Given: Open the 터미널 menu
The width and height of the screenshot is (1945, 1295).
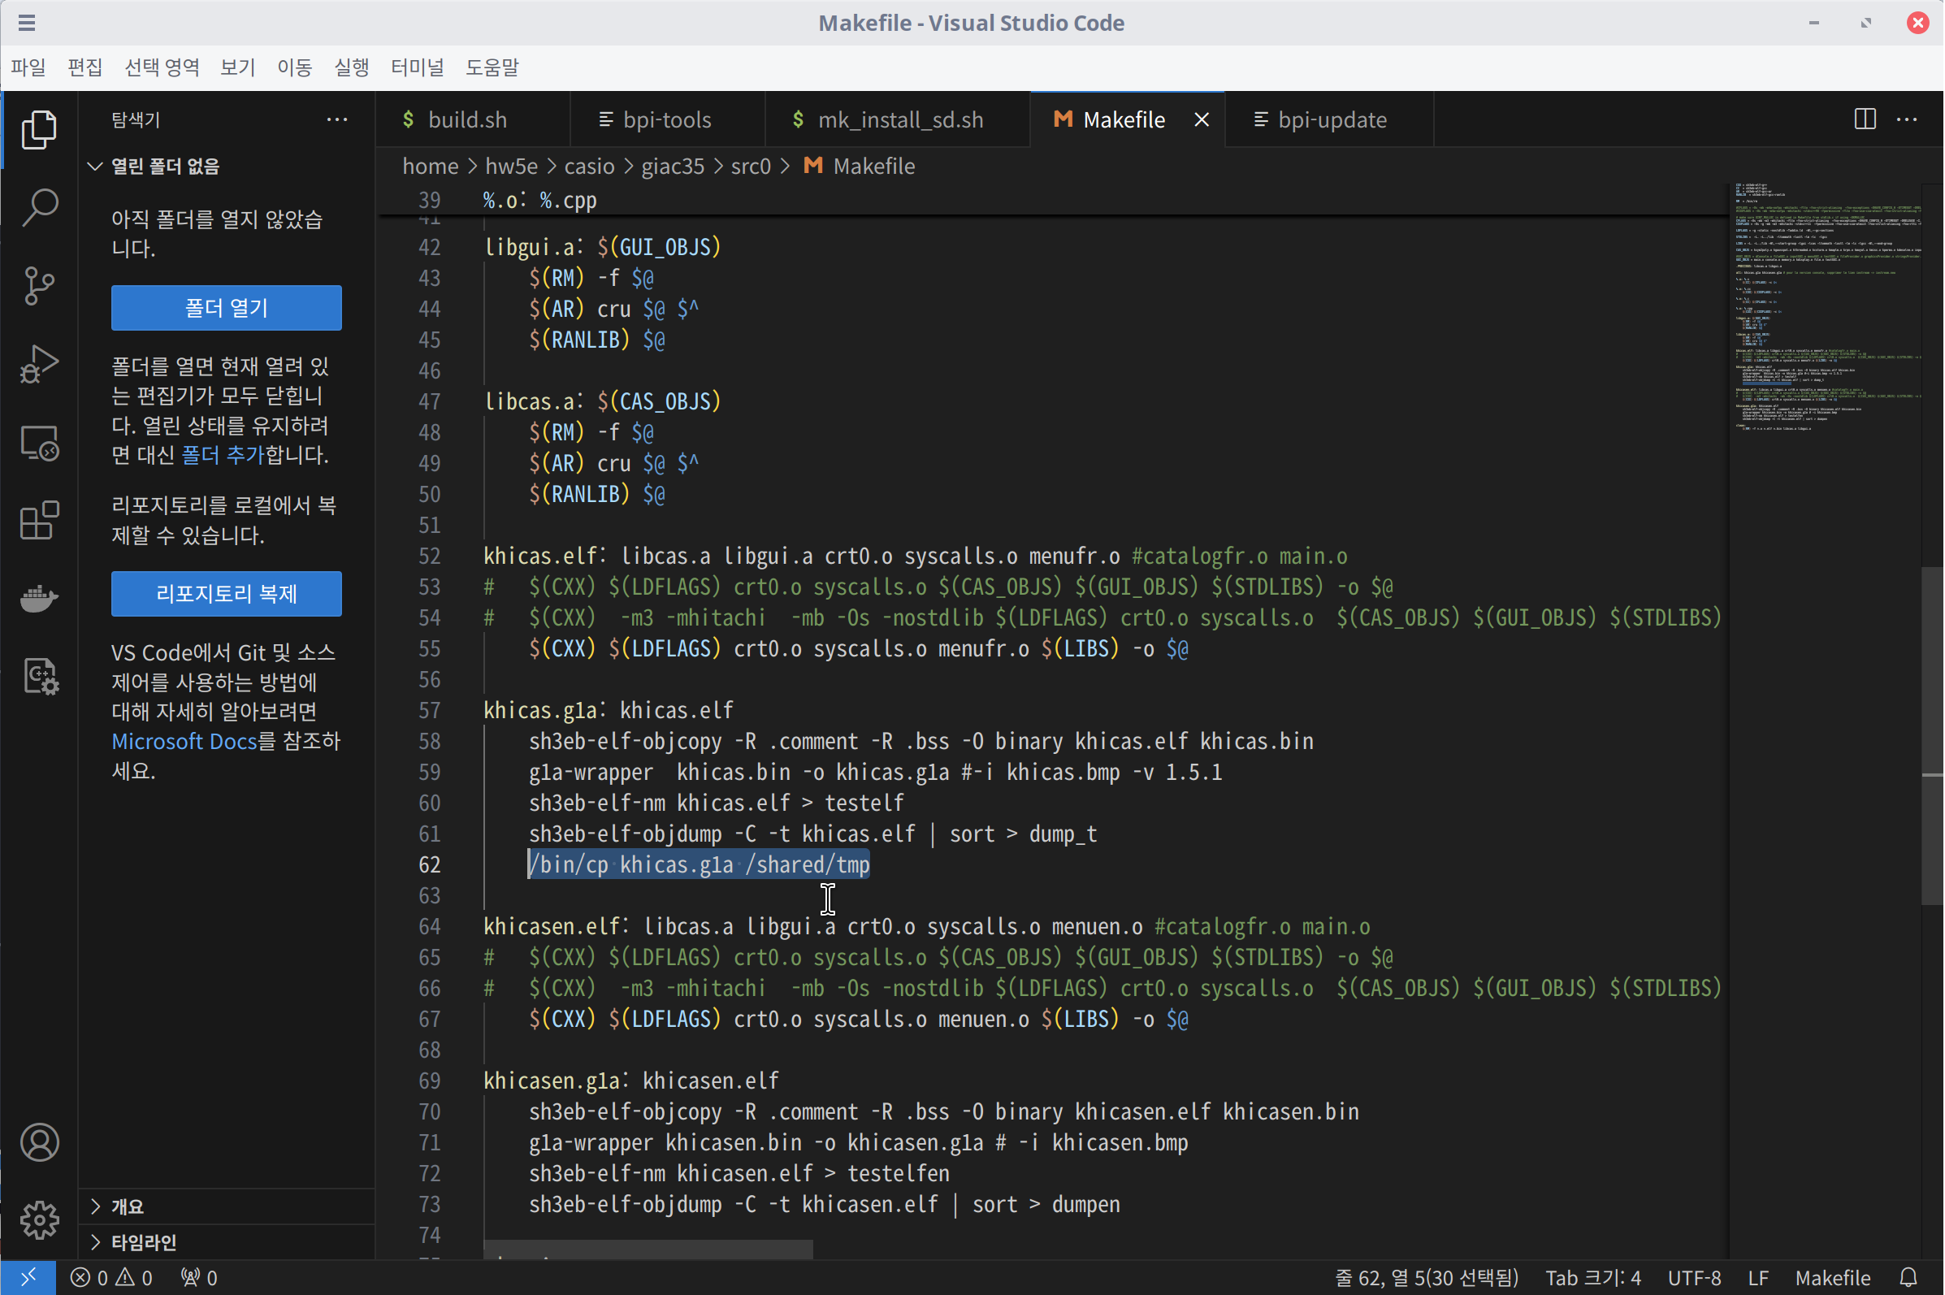Looking at the screenshot, I should click(x=417, y=67).
